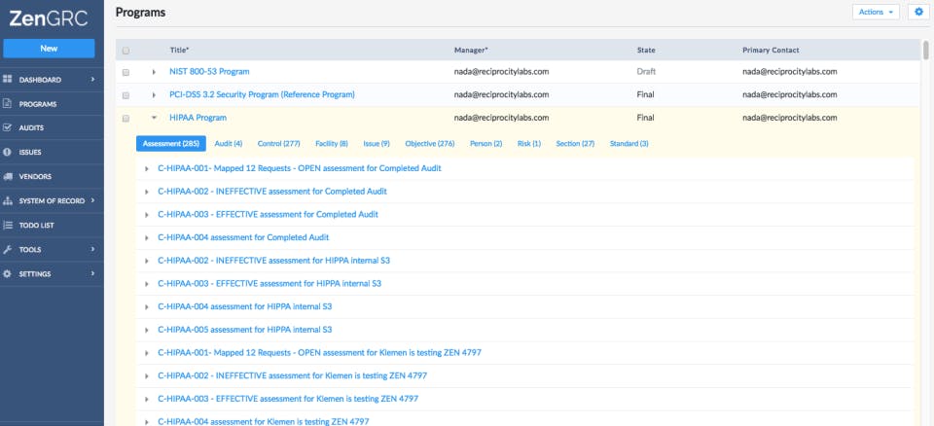Click the Dashboard grid icon in sidebar

pyautogui.click(x=8, y=79)
